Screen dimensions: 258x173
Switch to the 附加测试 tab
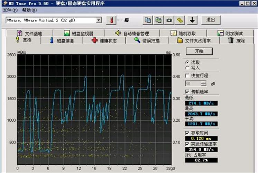click(230, 33)
